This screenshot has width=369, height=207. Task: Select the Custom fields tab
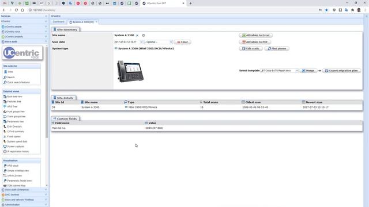point(65,118)
